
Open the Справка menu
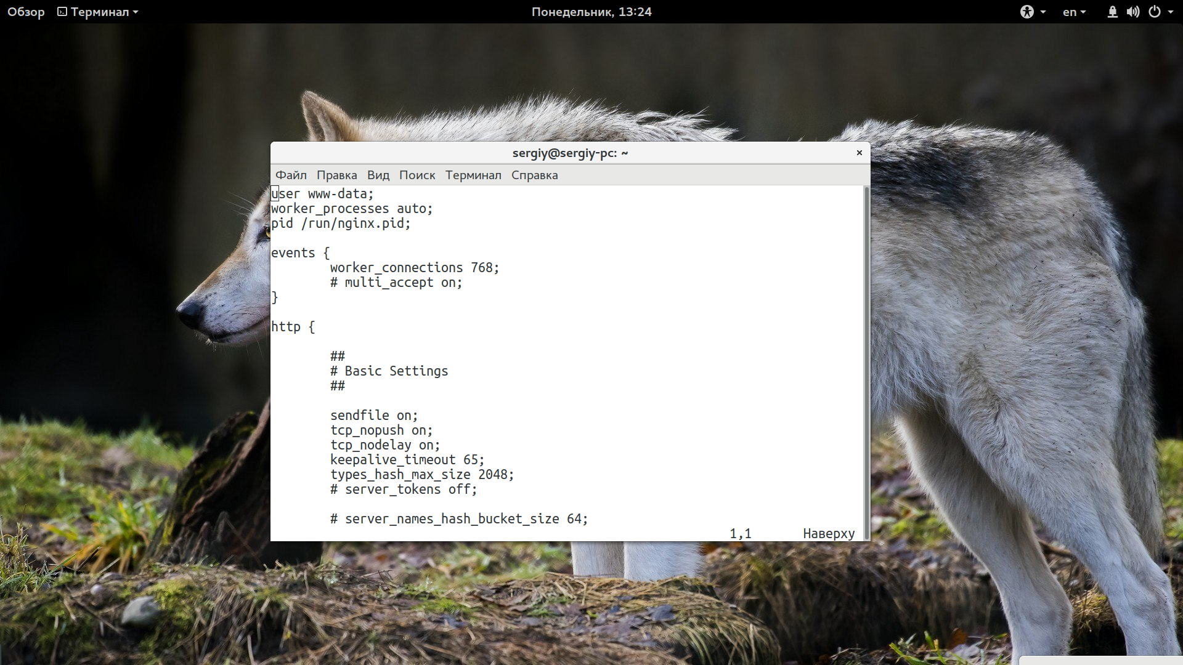click(534, 175)
